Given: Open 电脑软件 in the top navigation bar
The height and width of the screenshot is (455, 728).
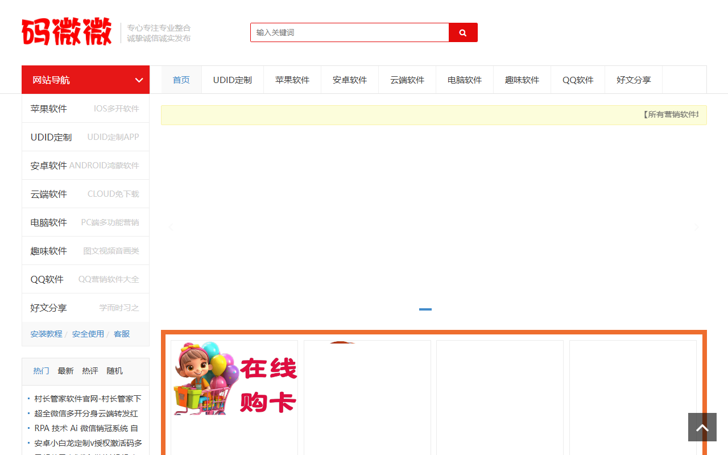Looking at the screenshot, I should 465,80.
